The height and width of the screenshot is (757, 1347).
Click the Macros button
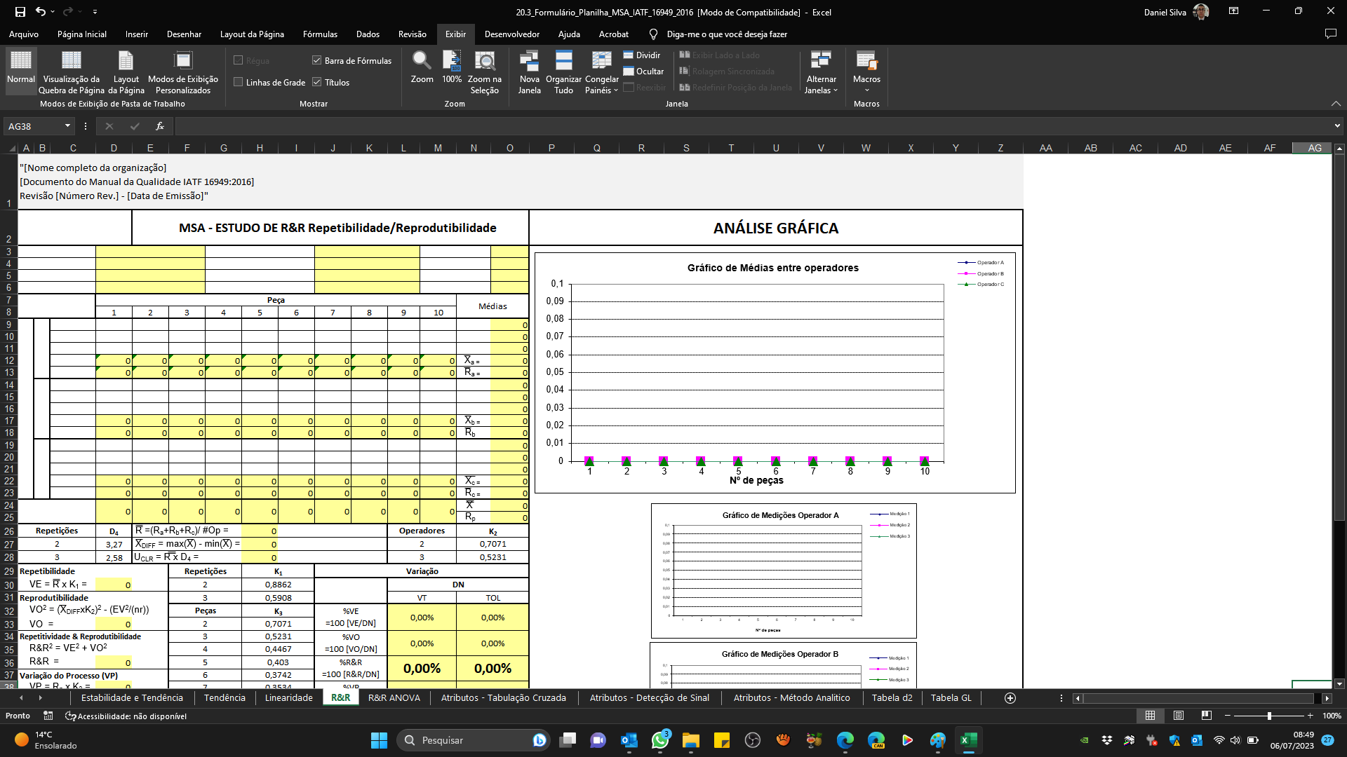click(867, 70)
